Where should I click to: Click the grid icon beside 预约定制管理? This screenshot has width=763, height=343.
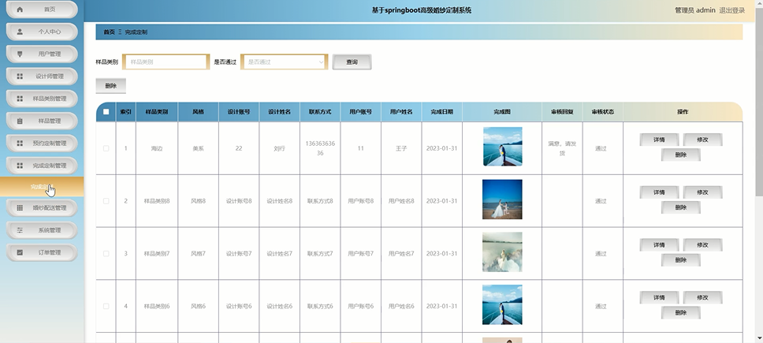(20, 144)
